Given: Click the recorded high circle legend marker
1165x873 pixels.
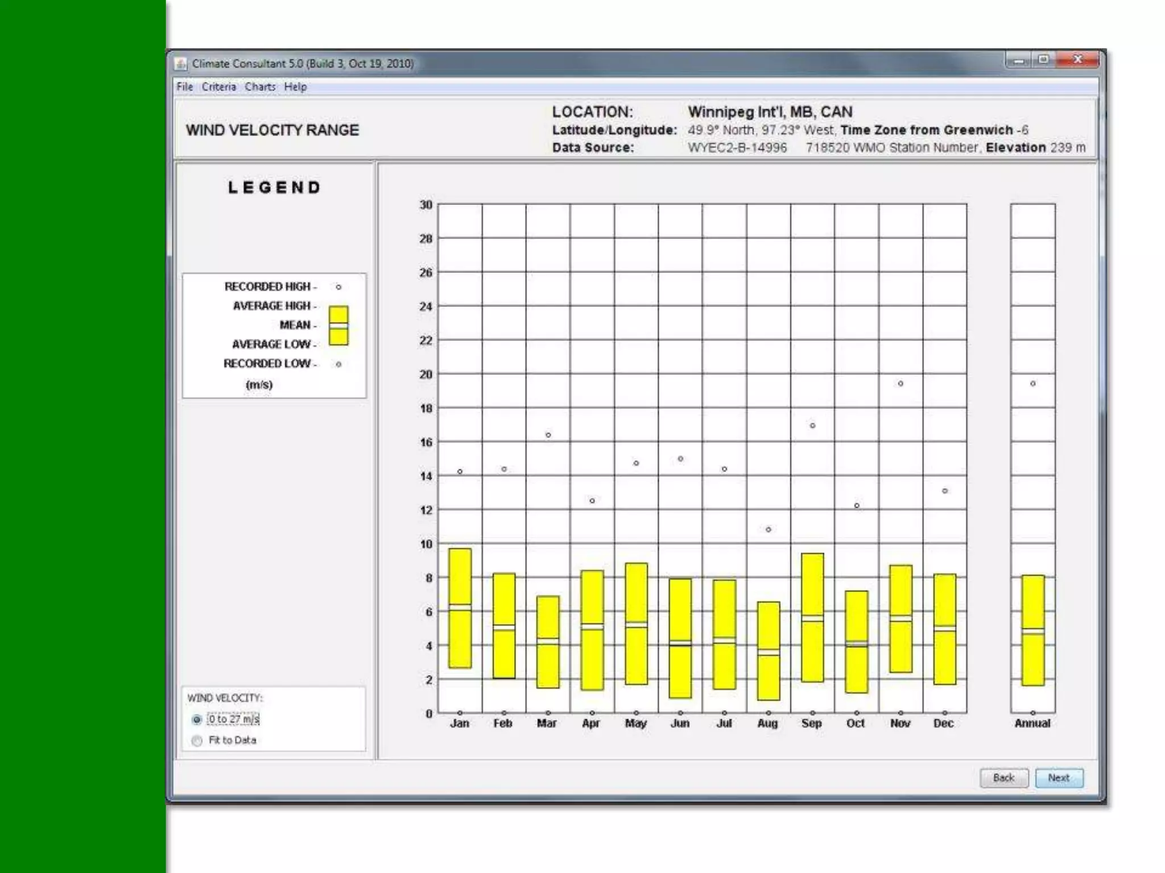Looking at the screenshot, I should coord(338,287).
